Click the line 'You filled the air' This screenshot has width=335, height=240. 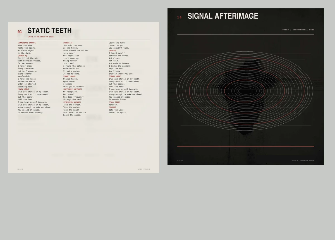(x=28, y=58)
